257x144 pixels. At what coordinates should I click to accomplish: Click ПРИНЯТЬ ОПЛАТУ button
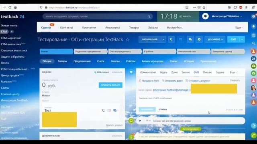110,85
